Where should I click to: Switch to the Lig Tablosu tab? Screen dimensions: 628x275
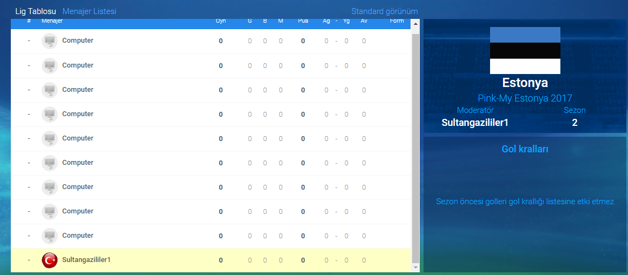(36, 11)
